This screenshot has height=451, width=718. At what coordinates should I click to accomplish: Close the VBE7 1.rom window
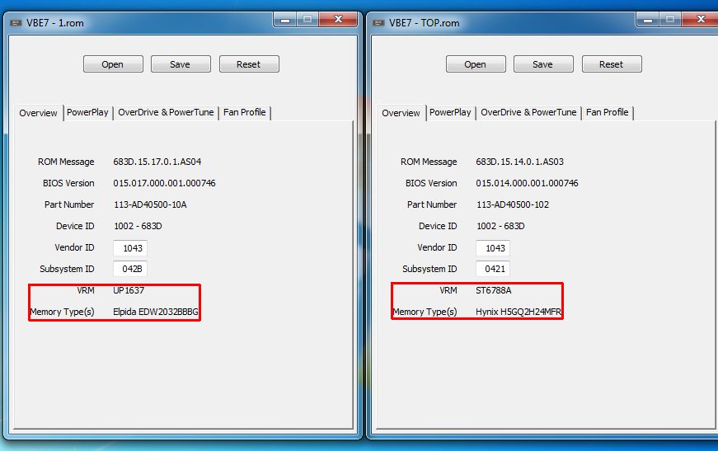click(x=339, y=20)
